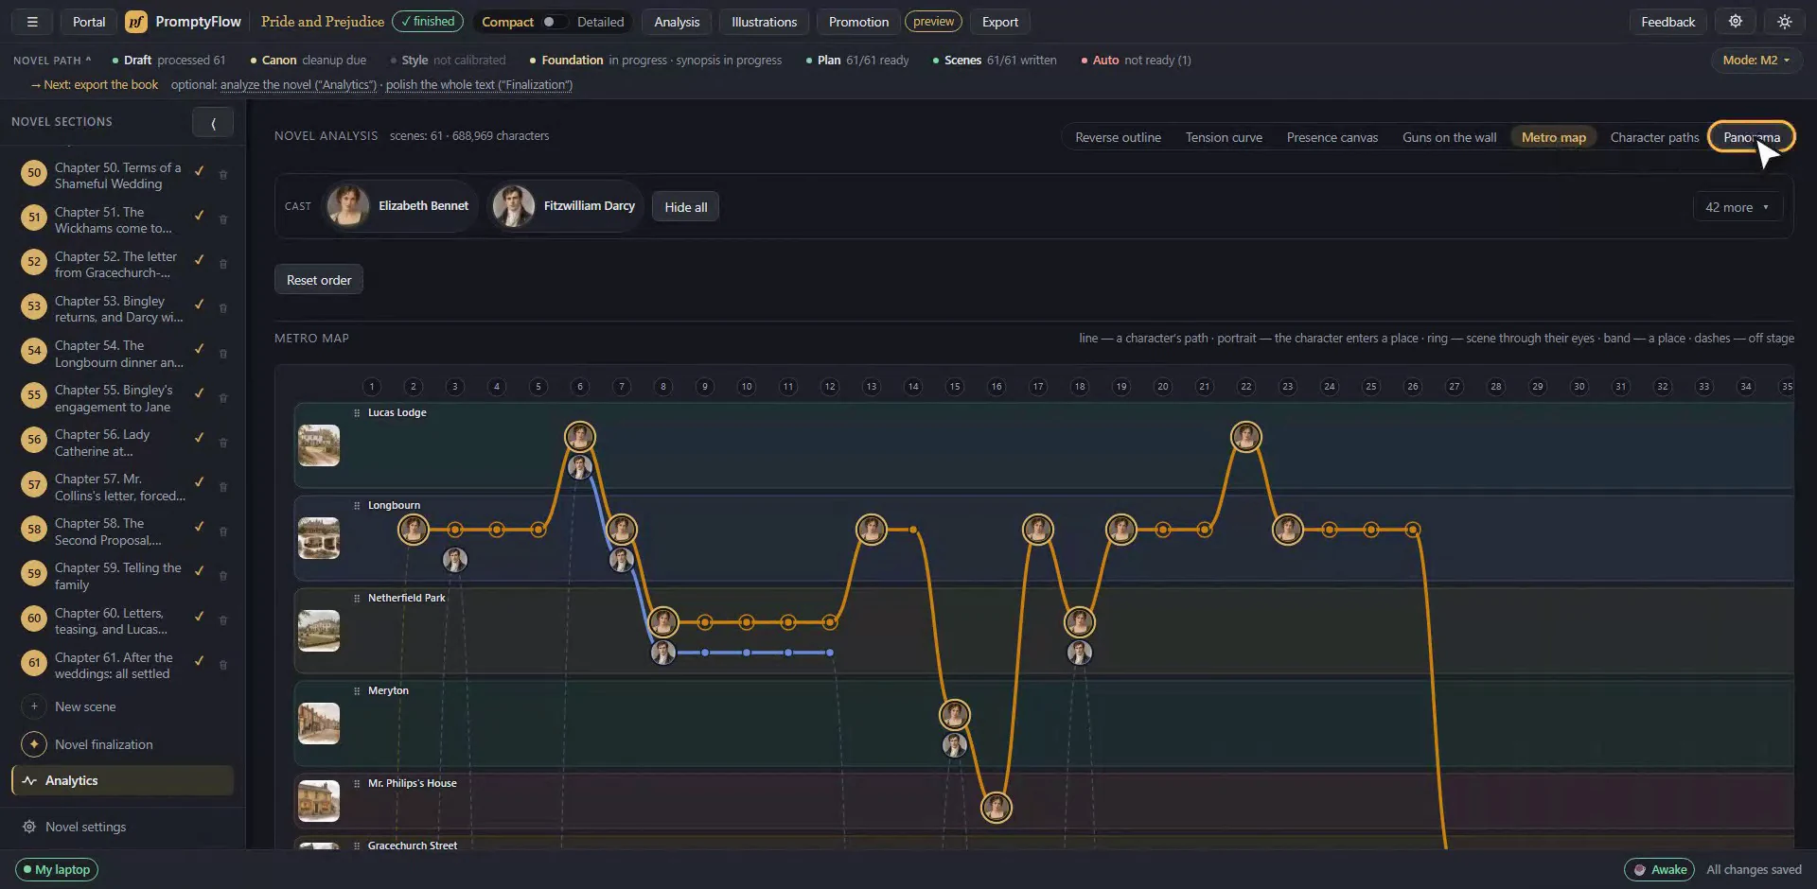1817x889 pixels.
Task: Open the hamburger menu icon
Action: click(x=32, y=22)
